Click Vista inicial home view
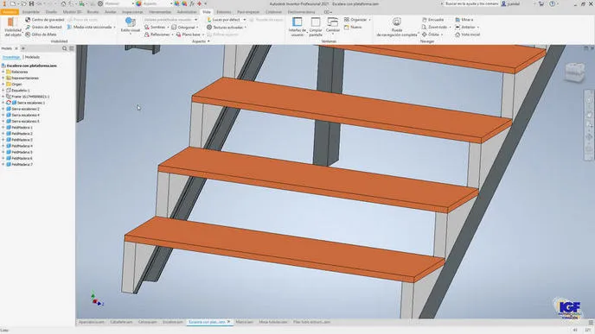595x334 pixels. click(x=468, y=35)
